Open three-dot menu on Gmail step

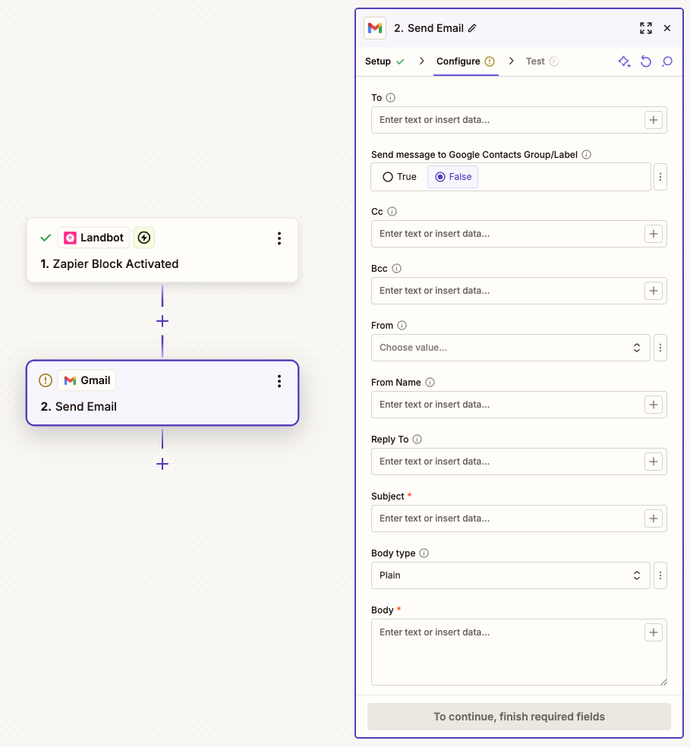(279, 381)
